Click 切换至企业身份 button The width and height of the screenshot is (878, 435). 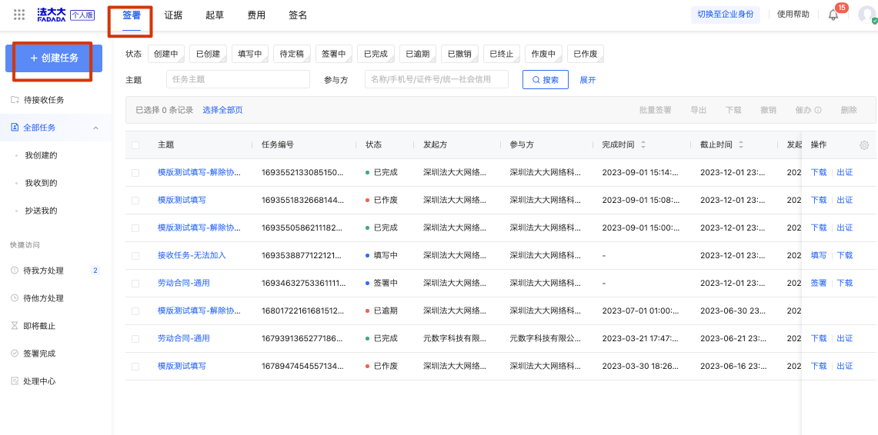[725, 15]
